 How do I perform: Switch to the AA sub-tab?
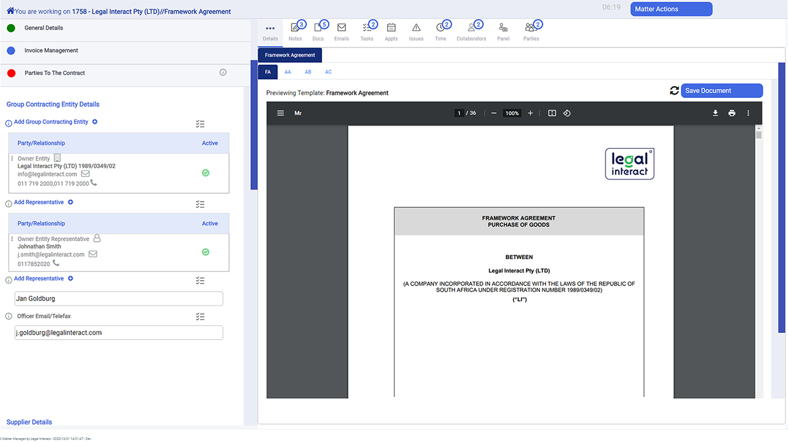click(287, 72)
